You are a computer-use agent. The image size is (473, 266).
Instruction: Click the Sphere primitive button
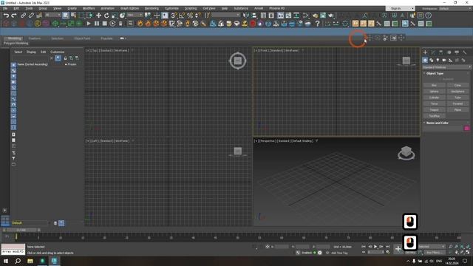coord(434,92)
